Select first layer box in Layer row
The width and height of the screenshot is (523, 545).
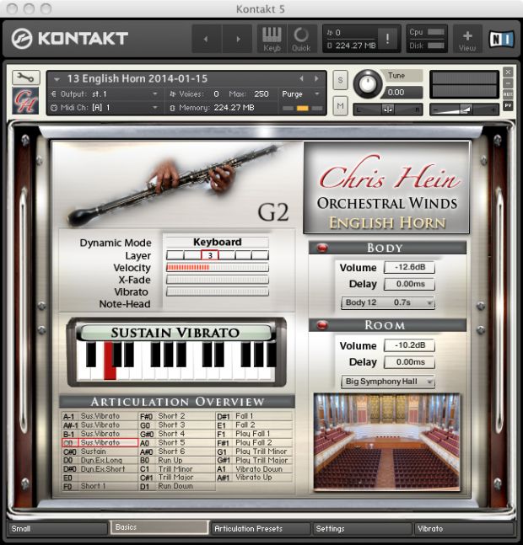[175, 255]
